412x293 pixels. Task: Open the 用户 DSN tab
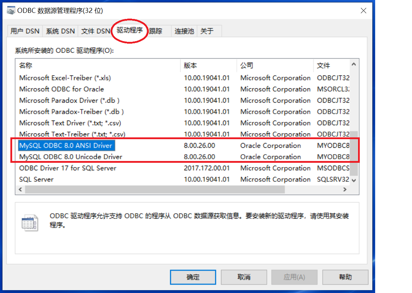click(x=25, y=31)
